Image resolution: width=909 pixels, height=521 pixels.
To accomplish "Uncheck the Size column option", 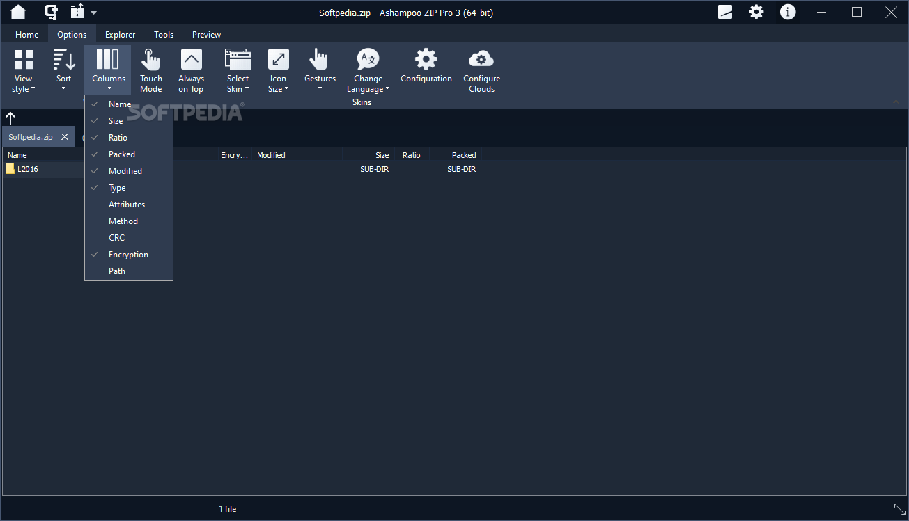I will pos(129,121).
